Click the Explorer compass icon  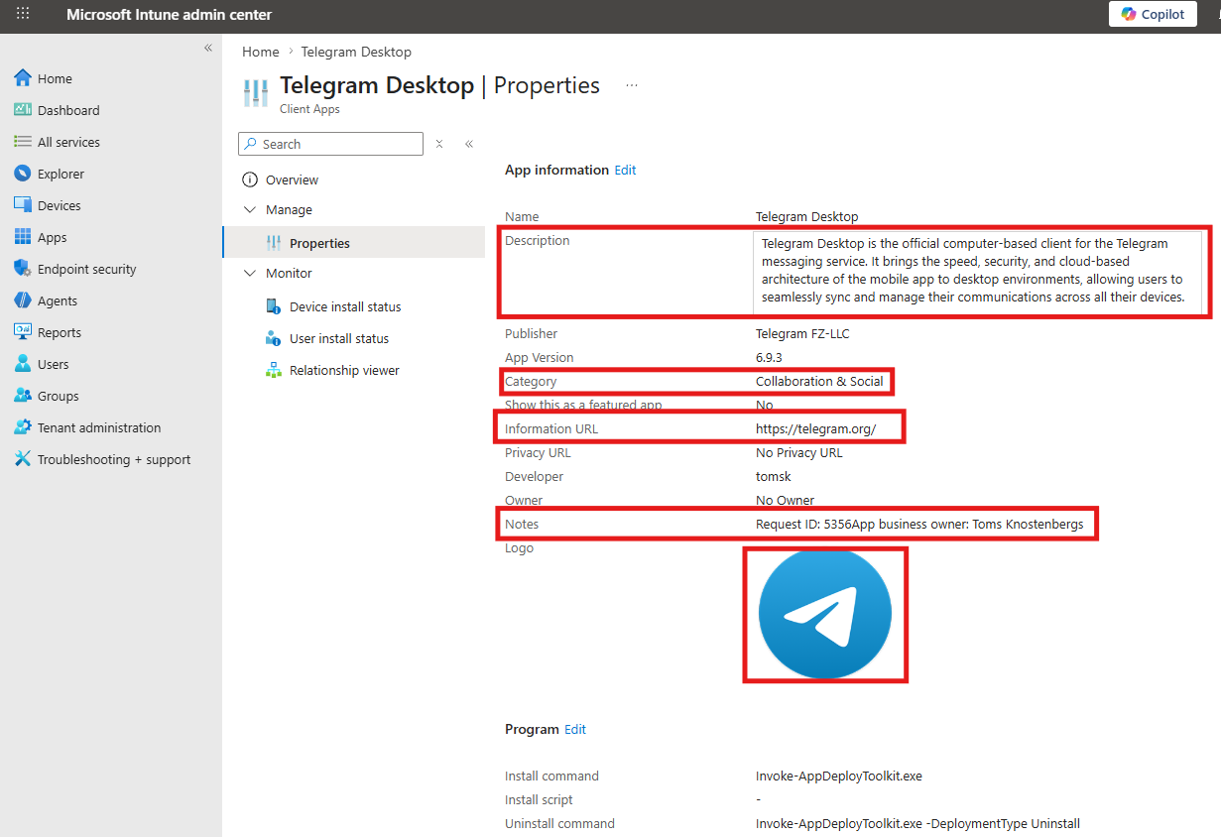[x=23, y=174]
